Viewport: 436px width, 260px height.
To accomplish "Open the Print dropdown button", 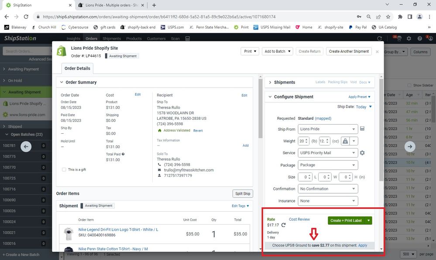I will point(250,51).
